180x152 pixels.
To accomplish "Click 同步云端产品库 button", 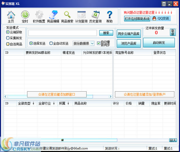I will click(129, 34).
